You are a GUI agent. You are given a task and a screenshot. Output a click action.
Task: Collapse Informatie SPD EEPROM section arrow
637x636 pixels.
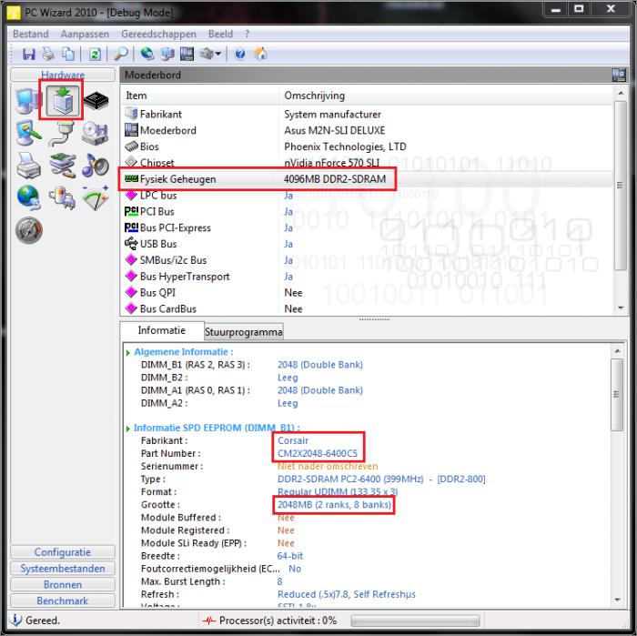128,429
